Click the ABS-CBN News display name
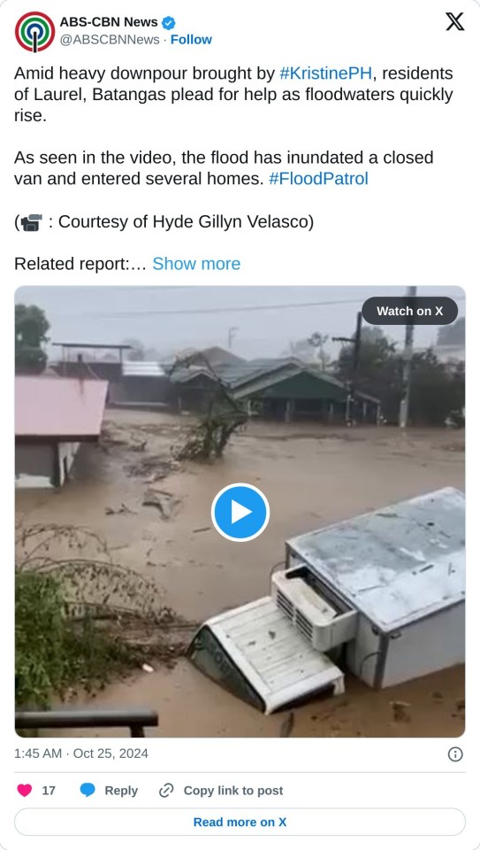Image resolution: width=480 pixels, height=850 pixels. [108, 22]
